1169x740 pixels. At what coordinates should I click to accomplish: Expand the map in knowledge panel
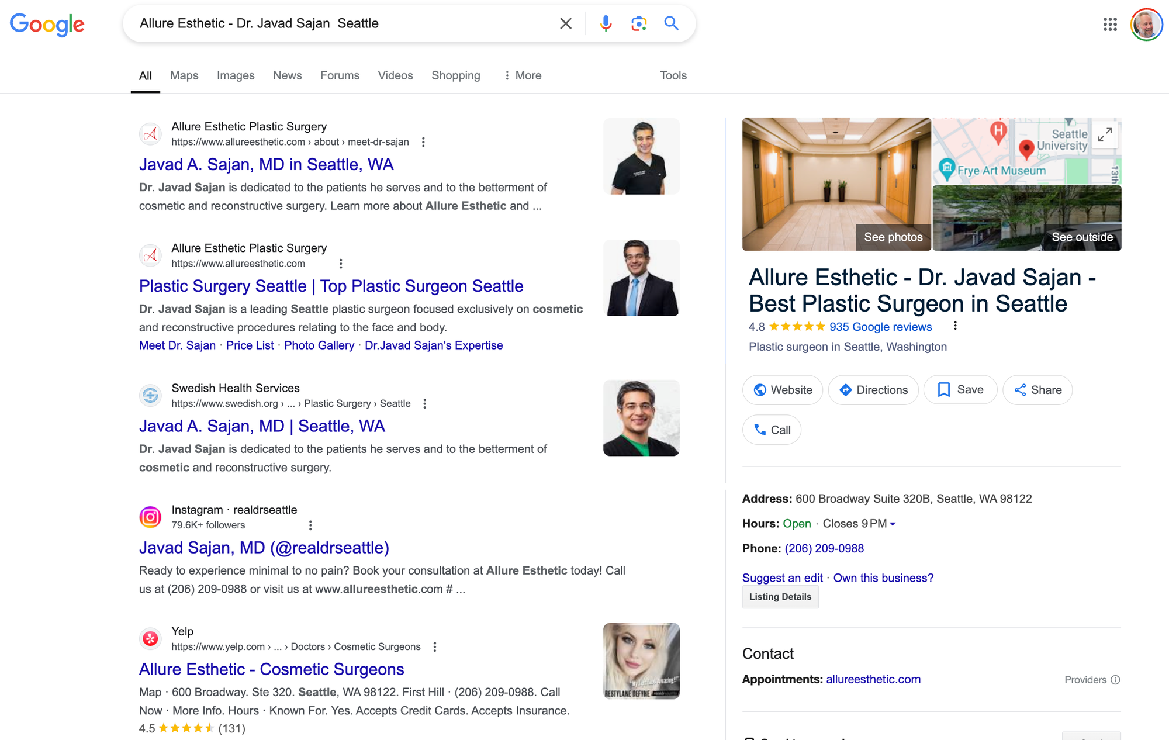point(1104,135)
